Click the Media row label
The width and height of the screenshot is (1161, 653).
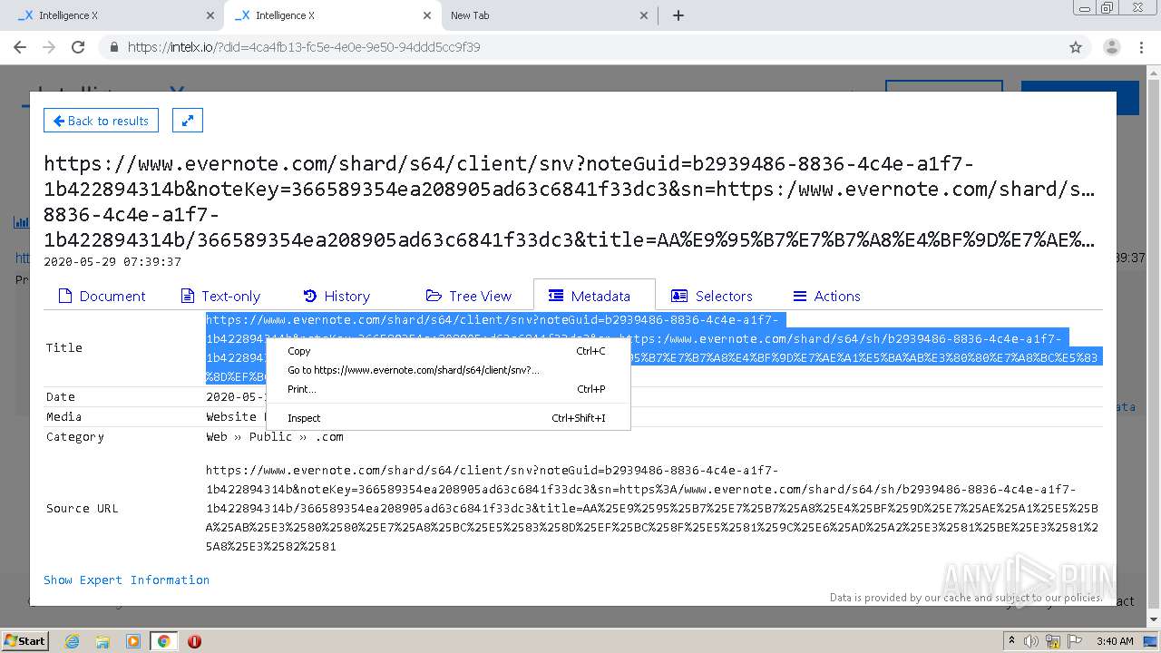[64, 416]
